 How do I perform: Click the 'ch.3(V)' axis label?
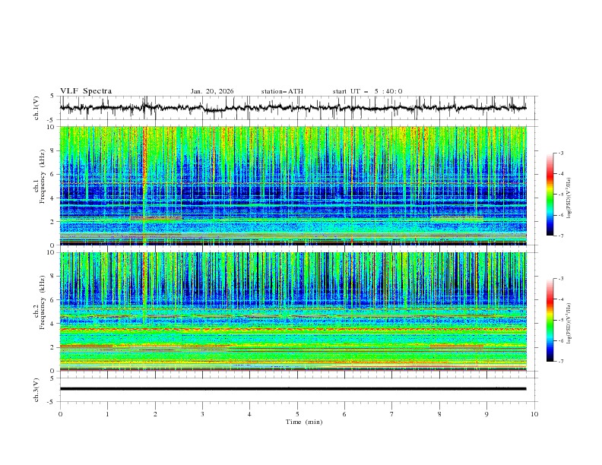36,390
